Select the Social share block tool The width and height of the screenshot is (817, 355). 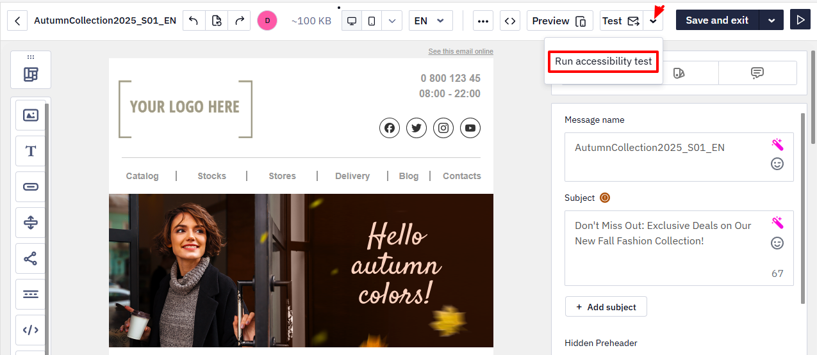coord(31,258)
